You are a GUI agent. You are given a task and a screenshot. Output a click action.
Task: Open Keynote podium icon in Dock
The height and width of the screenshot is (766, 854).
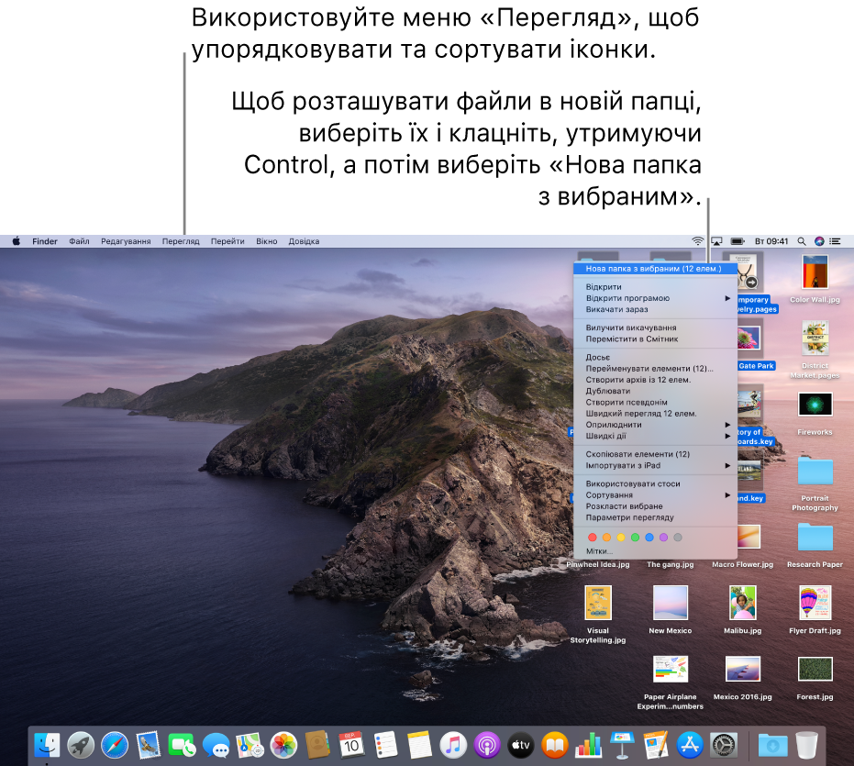623,745
